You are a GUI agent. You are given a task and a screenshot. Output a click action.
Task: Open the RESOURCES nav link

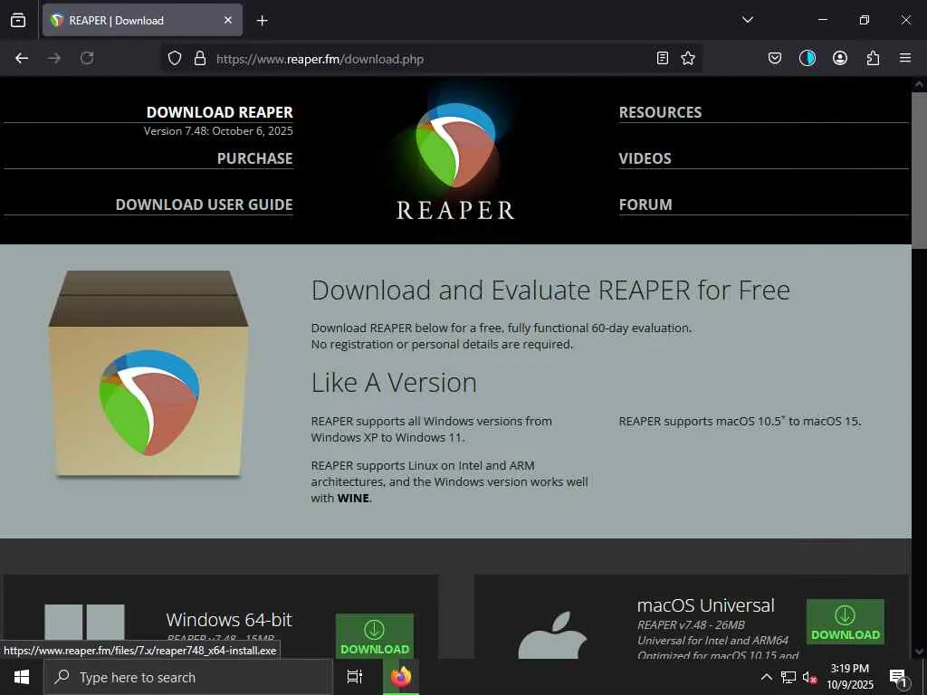coord(660,112)
